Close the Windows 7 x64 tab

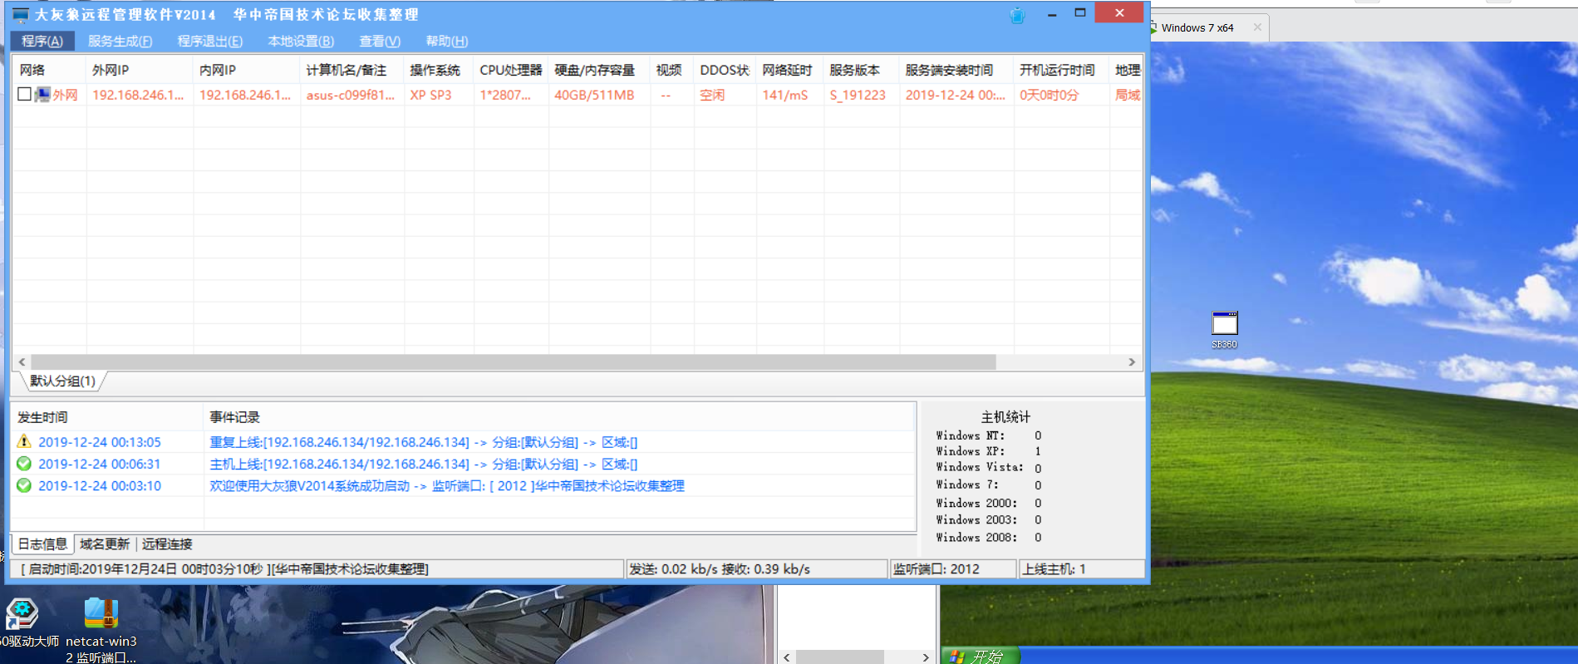(x=1257, y=27)
